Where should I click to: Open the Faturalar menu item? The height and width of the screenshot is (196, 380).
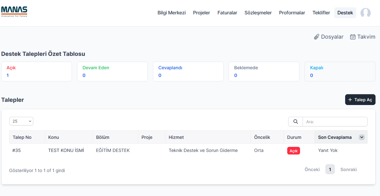227,12
